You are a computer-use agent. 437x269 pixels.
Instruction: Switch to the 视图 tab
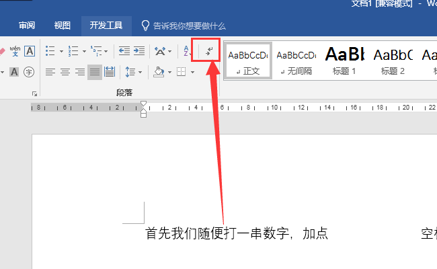(62, 26)
